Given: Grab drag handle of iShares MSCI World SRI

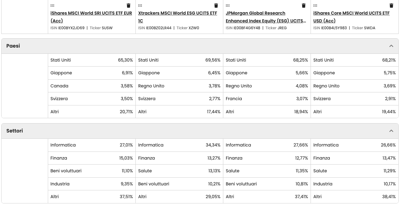Looking at the screenshot, I should click(52, 6).
